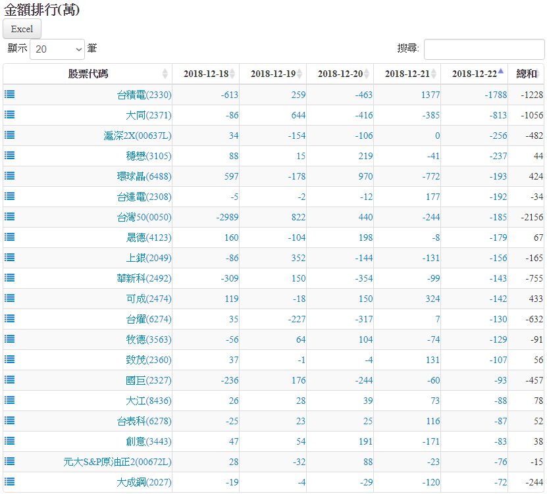The height and width of the screenshot is (494, 547).
Task: Click the row icon next to 台灣50(0050)
Action: [x=10, y=216]
